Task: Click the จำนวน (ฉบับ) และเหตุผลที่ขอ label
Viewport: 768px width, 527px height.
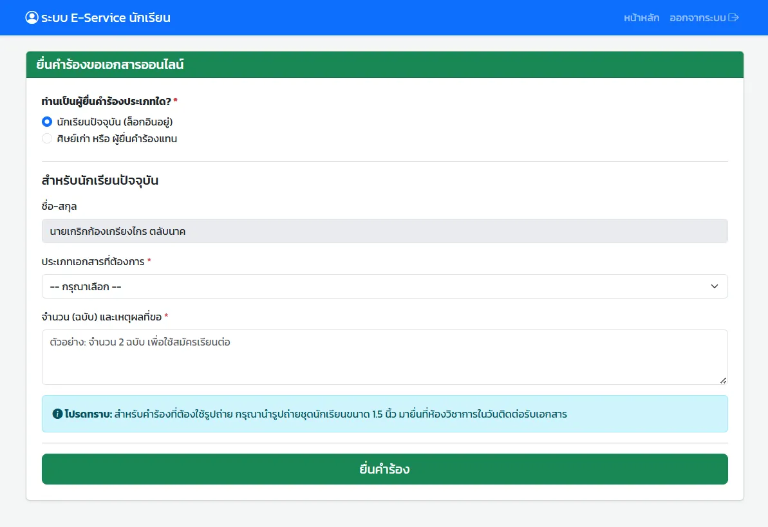Action: pyautogui.click(x=102, y=317)
